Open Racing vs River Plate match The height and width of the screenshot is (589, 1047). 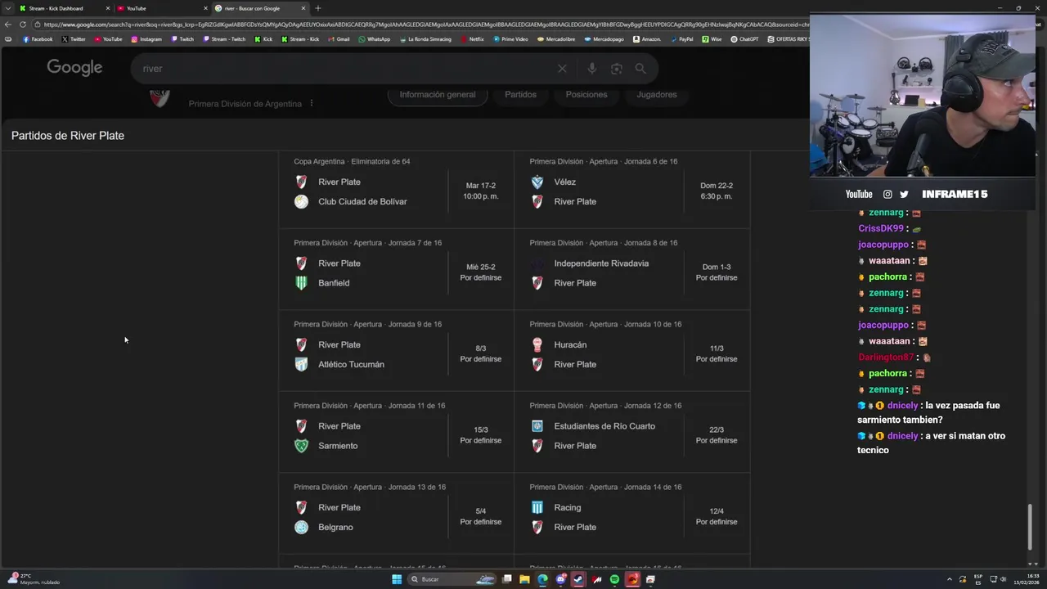pyautogui.click(x=631, y=513)
